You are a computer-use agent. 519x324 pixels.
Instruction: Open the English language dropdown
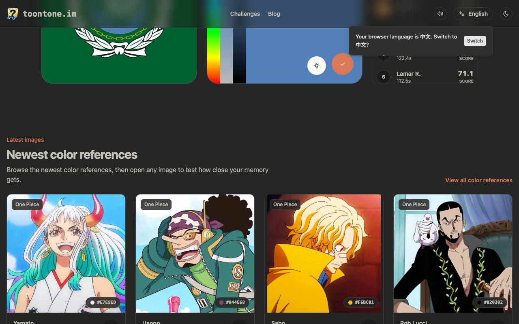[473, 14]
